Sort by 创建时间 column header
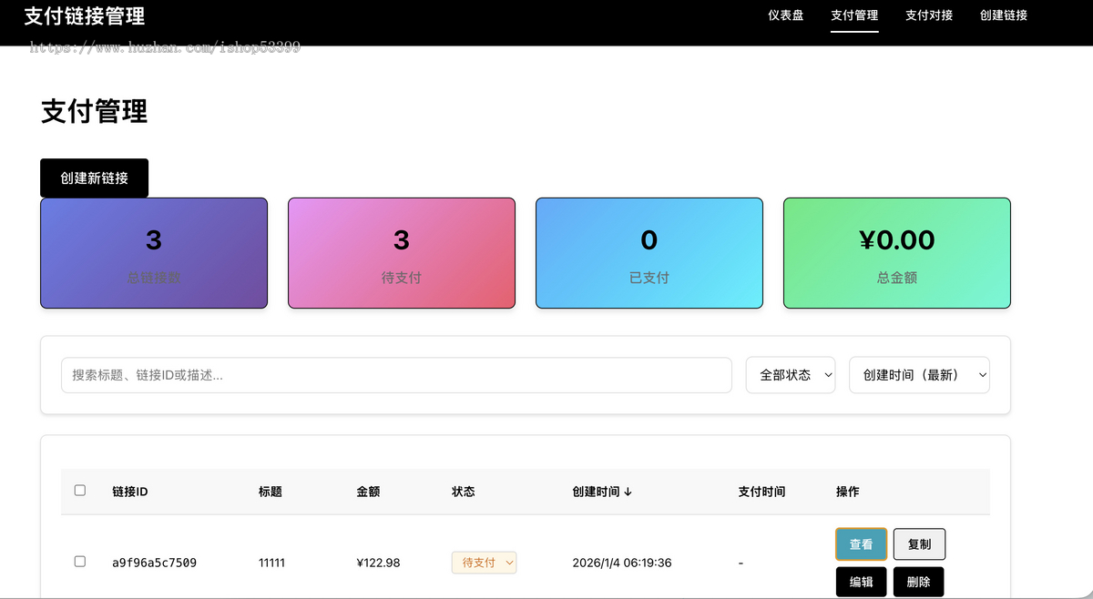 tap(602, 492)
